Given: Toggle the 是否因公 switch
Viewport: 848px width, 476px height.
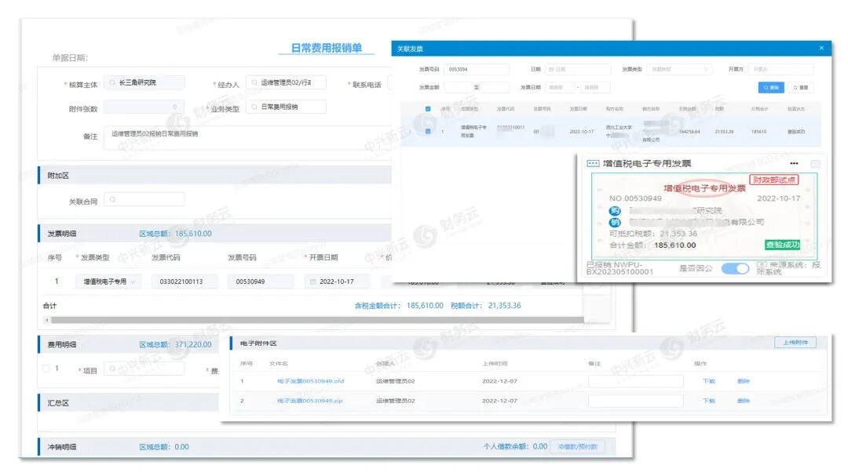Looking at the screenshot, I should point(735,268).
